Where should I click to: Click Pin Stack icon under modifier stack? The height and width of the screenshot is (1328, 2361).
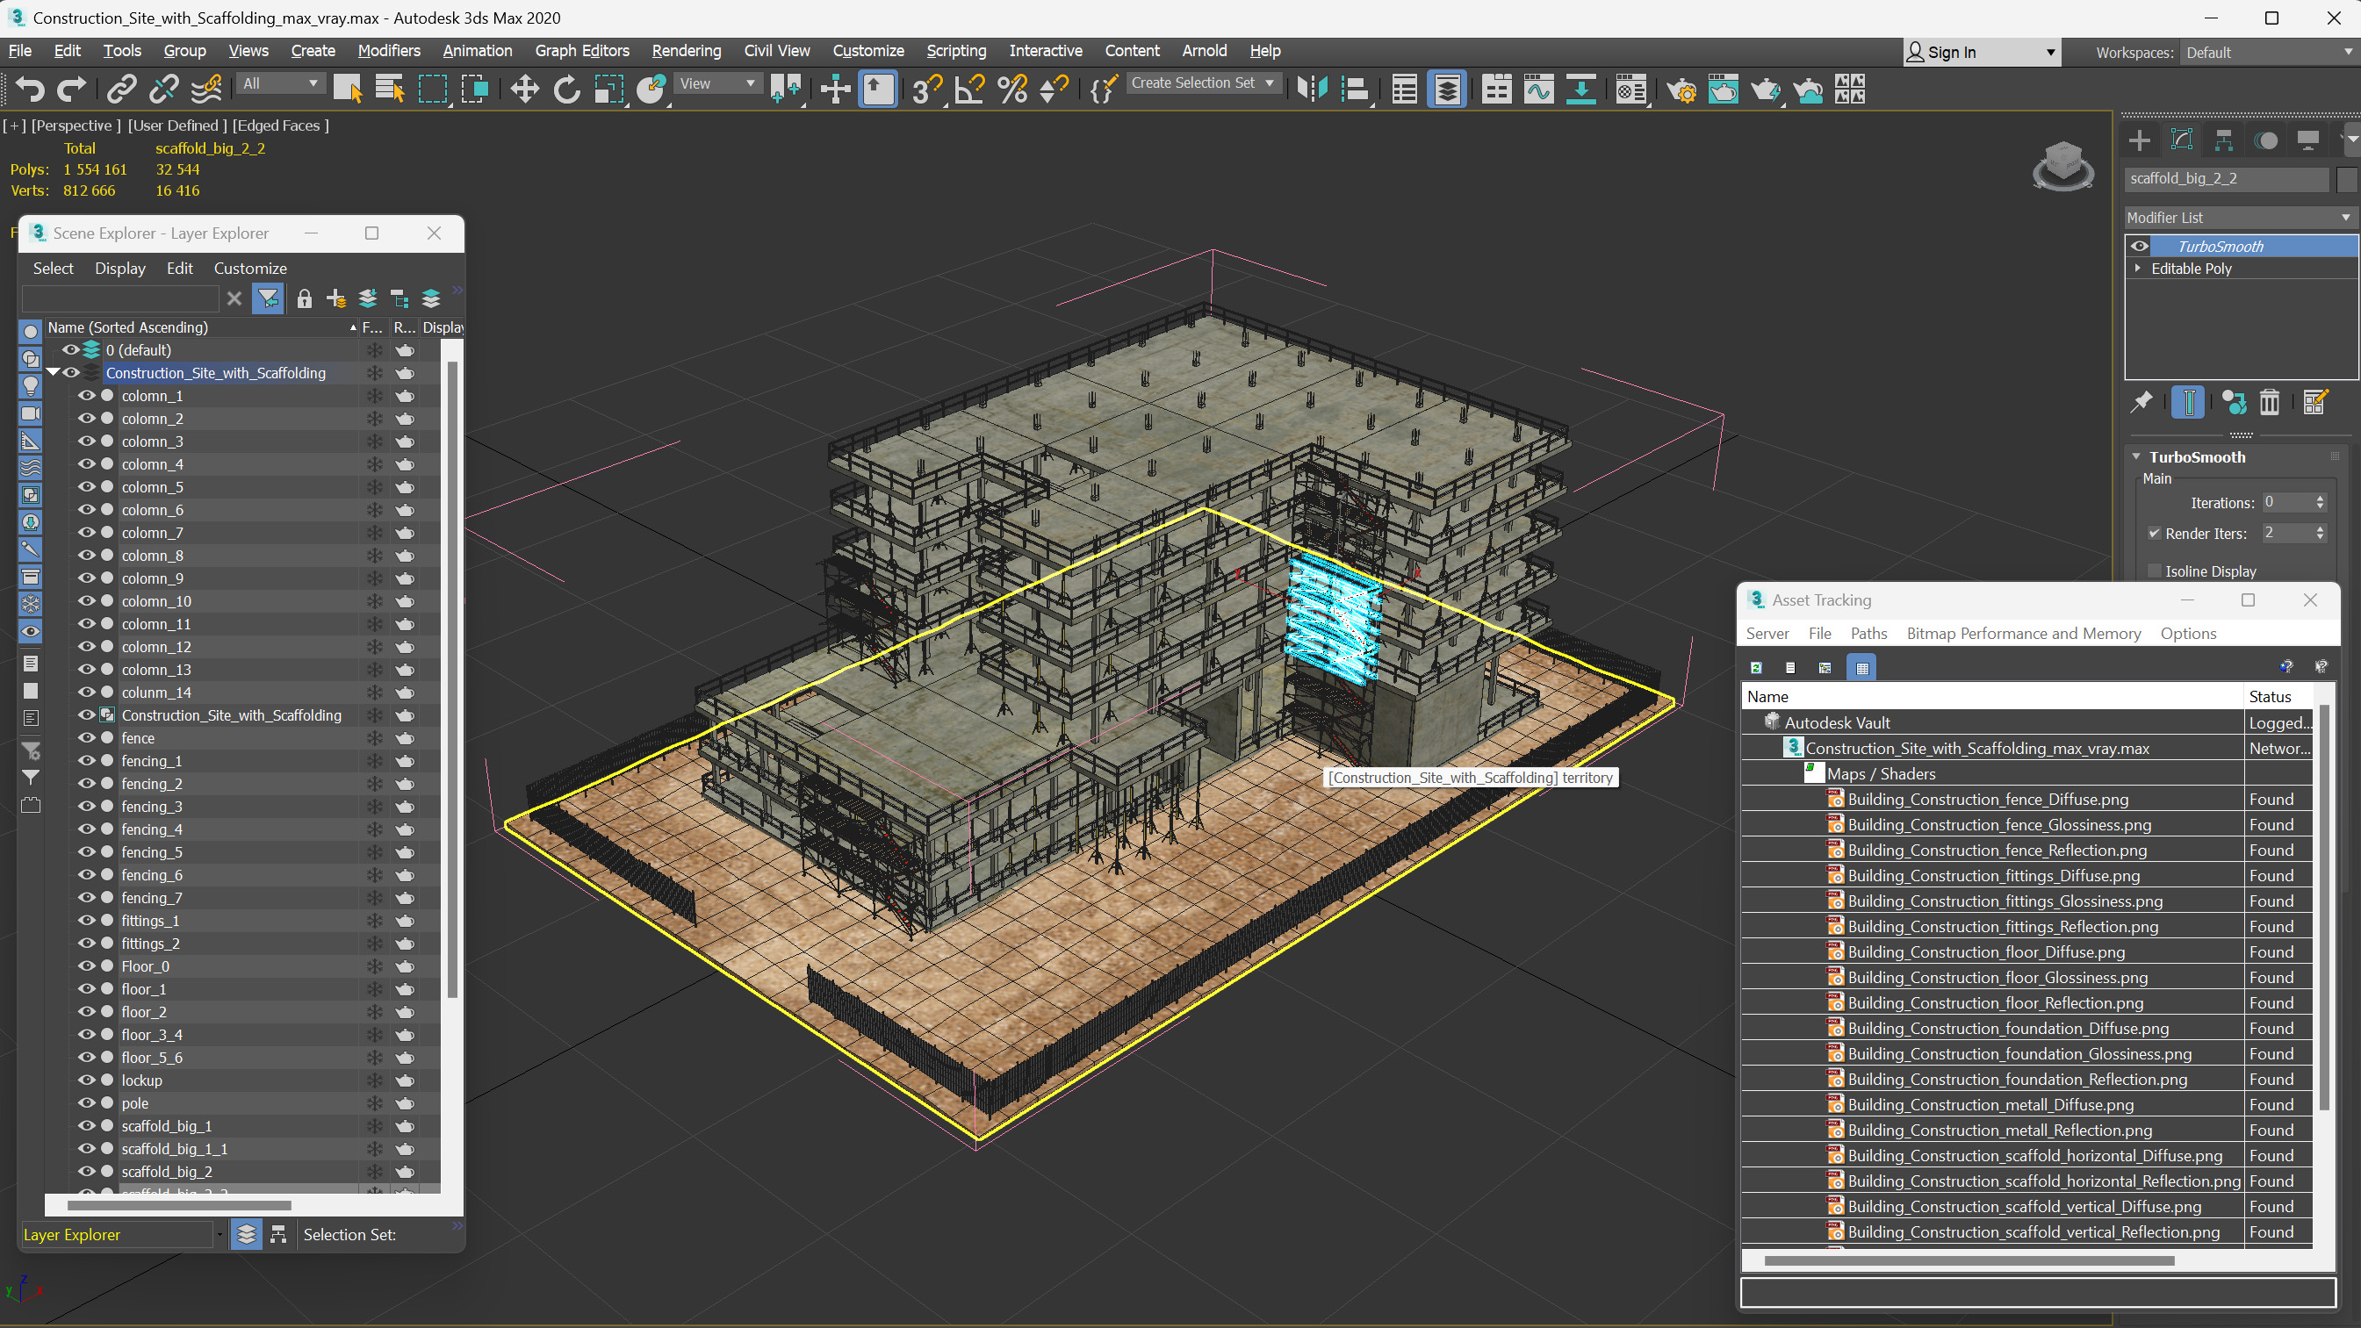point(2142,402)
